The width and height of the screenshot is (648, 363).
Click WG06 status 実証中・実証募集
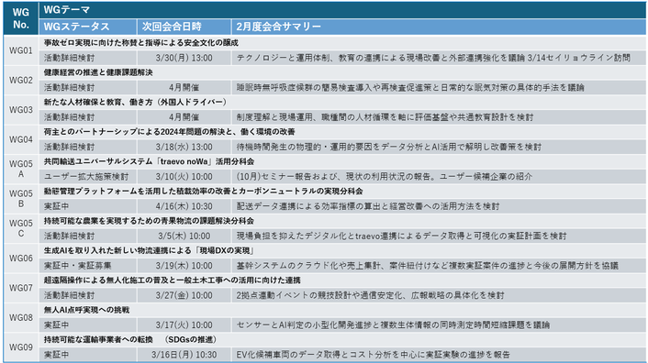[x=77, y=266]
